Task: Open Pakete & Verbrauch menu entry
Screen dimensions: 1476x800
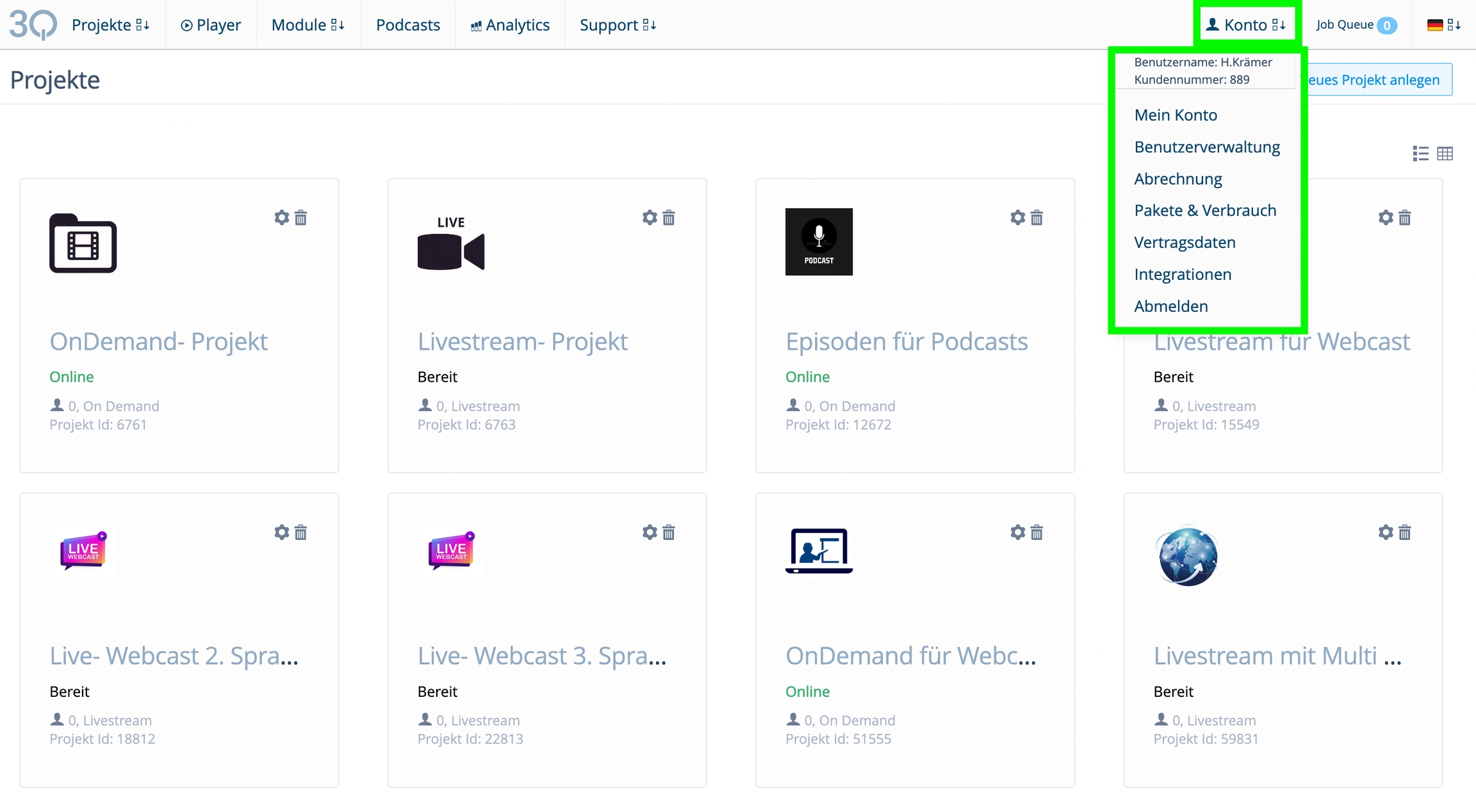Action: click(1205, 210)
